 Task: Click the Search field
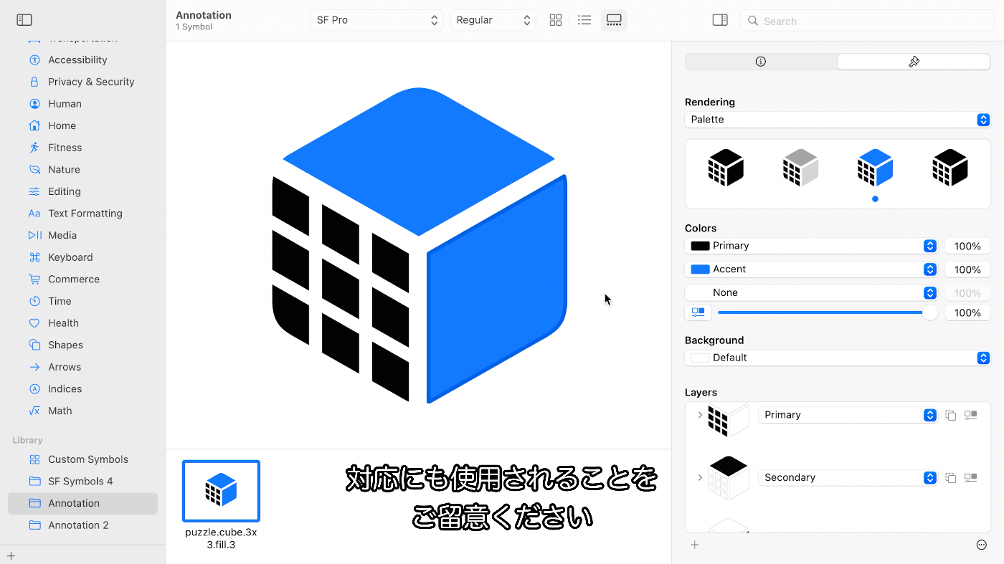click(866, 21)
